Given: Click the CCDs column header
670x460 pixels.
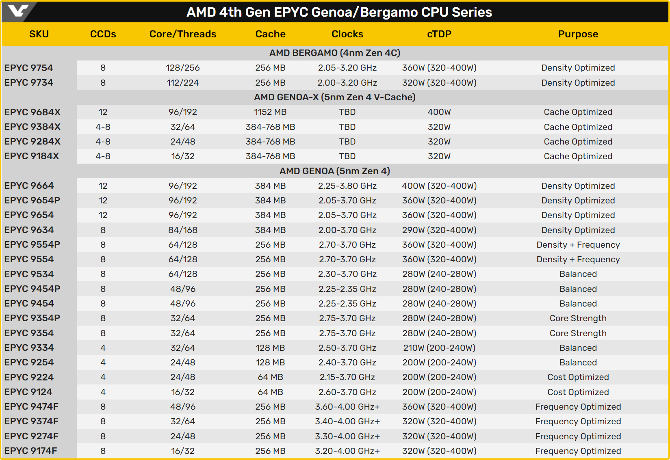Looking at the screenshot, I should (x=103, y=34).
